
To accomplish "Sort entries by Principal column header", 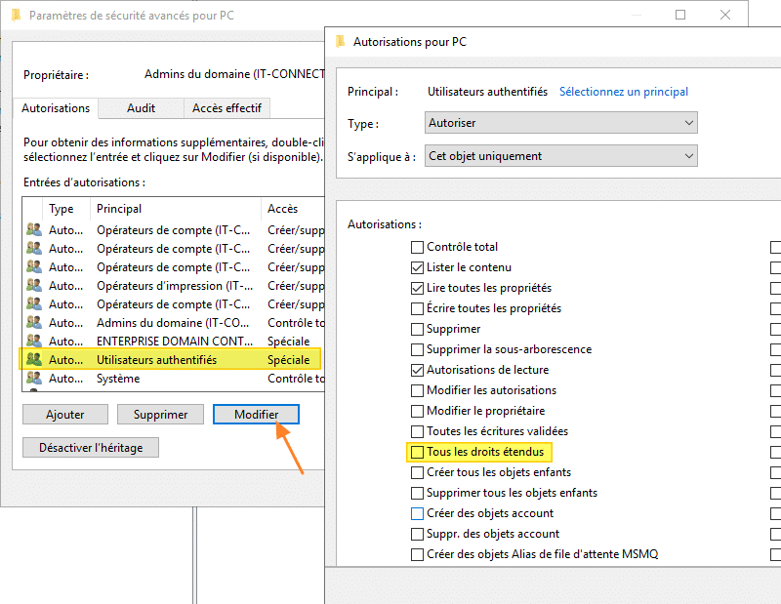I will pos(119,209).
